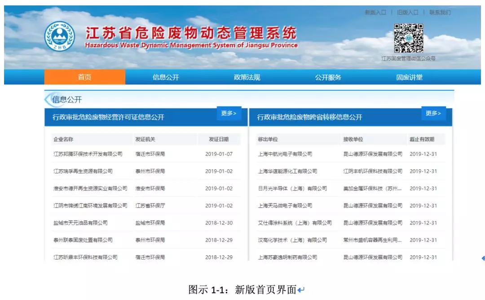This screenshot has width=485, height=300.
Task: Open 汉高化学技术（上海）有限公司 entry
Action: 292,240
